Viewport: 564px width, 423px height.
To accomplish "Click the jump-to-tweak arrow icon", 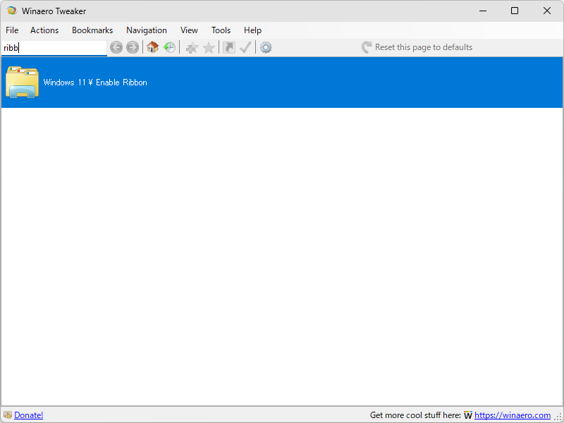I will (229, 47).
